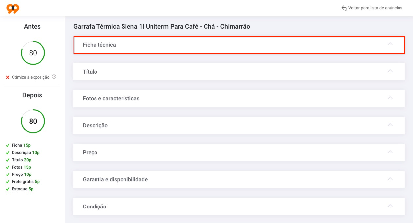
Task: Expand the Ficha técnica section chevron
Action: point(390,44)
